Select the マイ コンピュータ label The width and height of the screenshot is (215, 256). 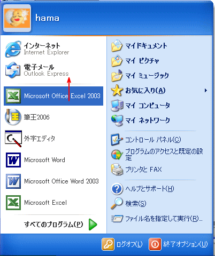pos(148,106)
